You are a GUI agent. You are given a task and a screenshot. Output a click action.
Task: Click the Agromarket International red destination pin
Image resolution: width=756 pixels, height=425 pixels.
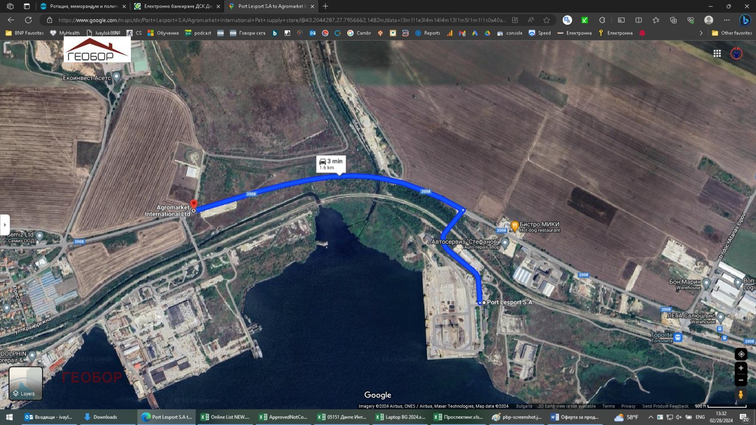point(193,204)
